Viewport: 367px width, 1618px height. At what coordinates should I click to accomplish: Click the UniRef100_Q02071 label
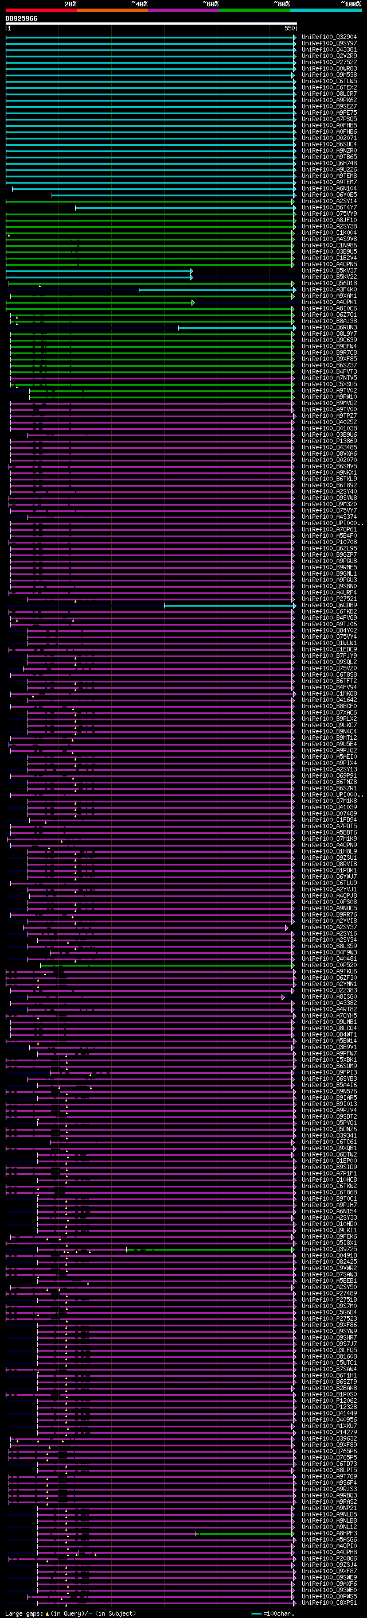(329, 138)
